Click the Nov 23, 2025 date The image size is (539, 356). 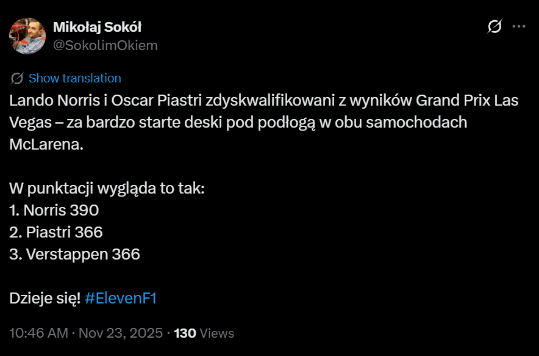coord(121,333)
